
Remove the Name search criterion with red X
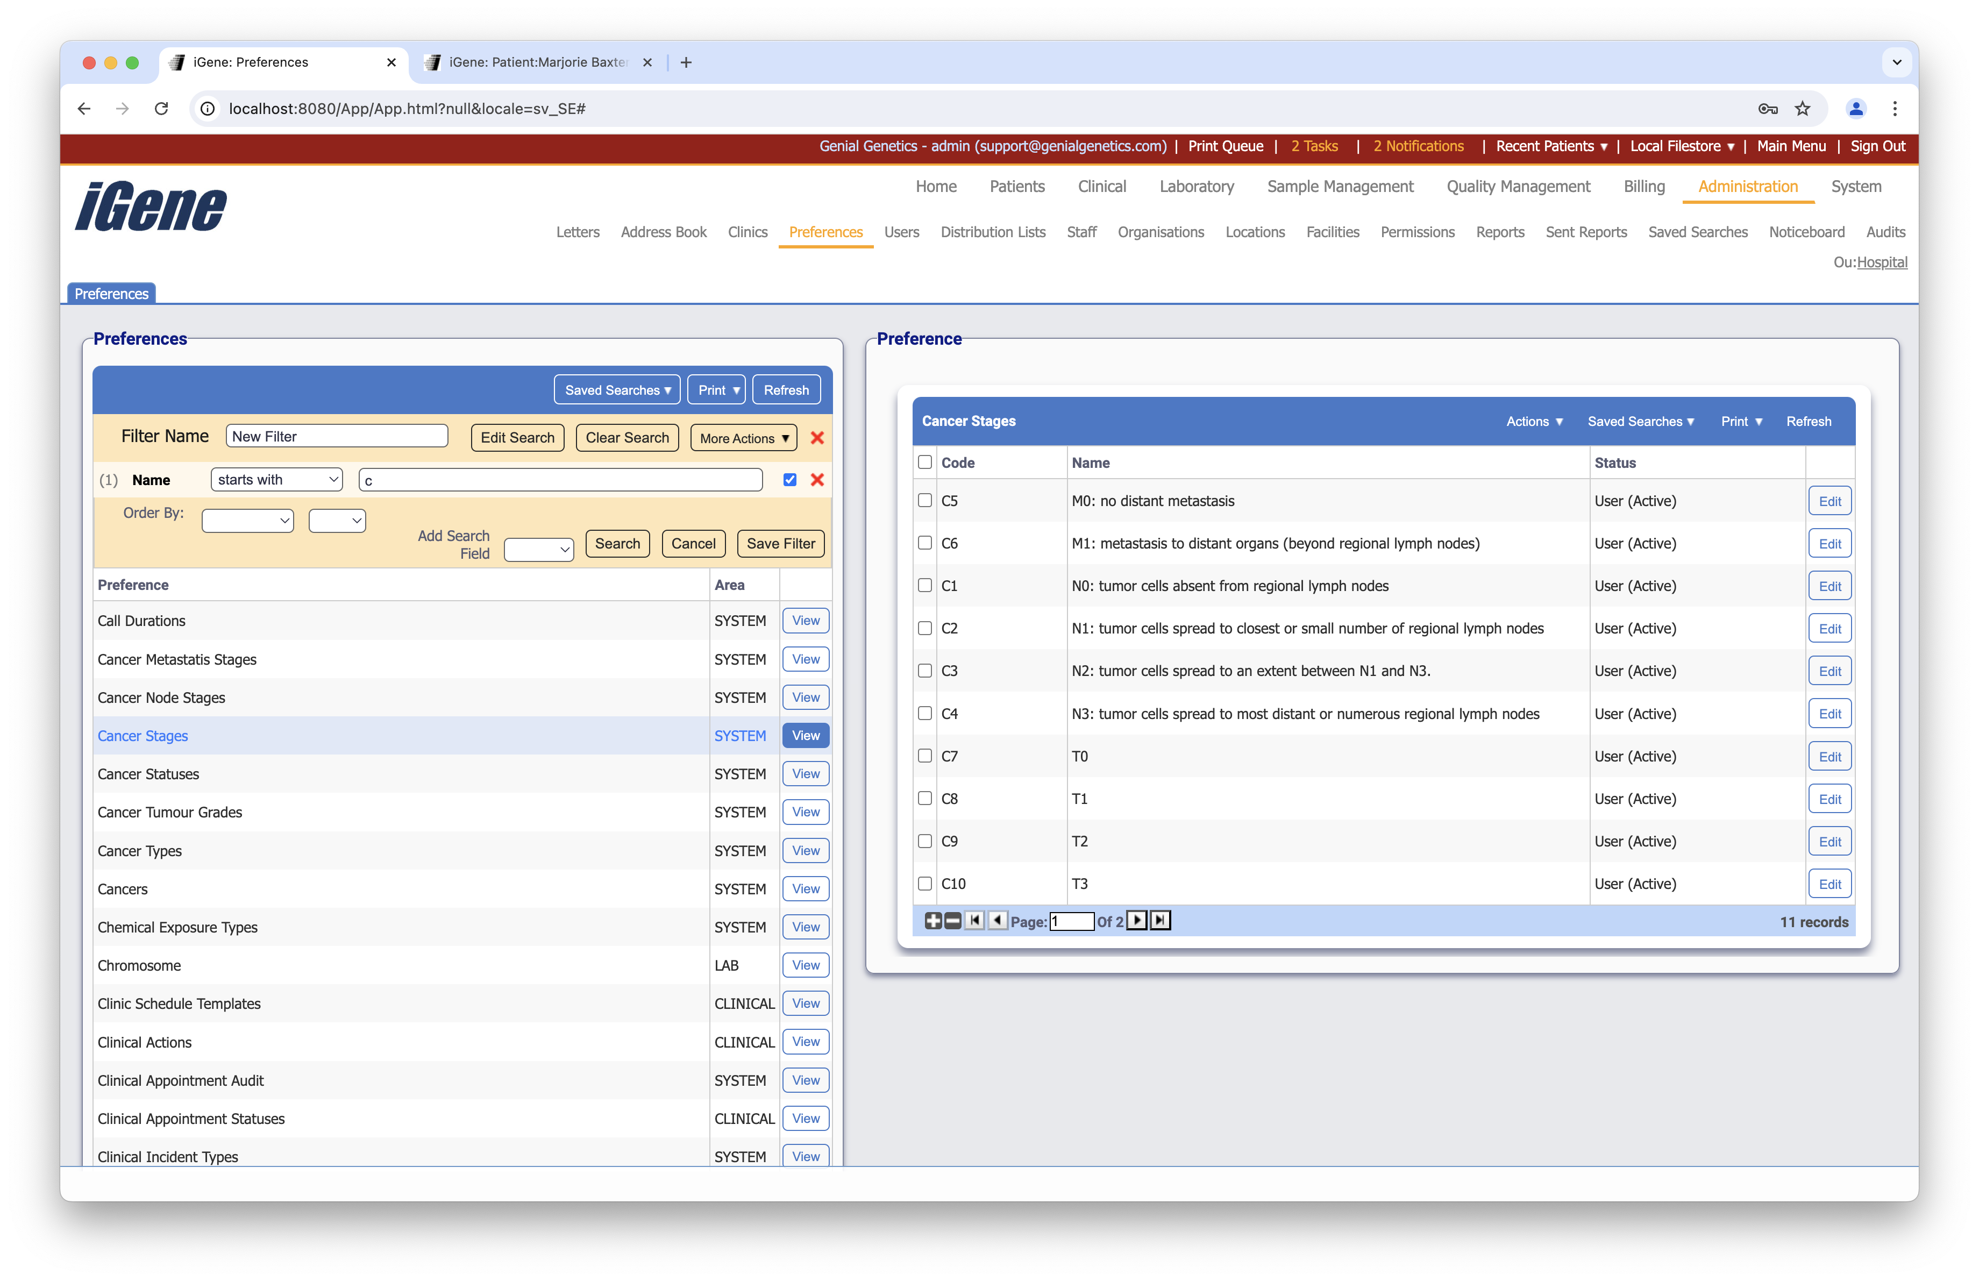click(816, 480)
